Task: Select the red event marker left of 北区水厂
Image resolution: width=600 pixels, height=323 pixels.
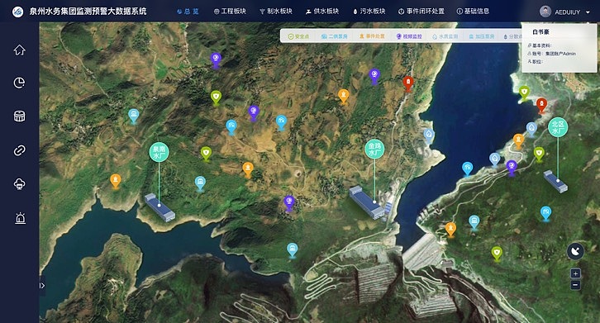Action: [541, 105]
